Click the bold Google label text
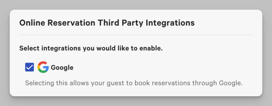Viewport: 272px width, 106px height. [62, 68]
